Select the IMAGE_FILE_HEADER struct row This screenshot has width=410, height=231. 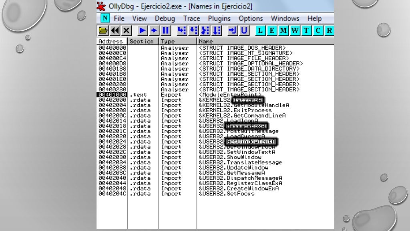(215, 58)
